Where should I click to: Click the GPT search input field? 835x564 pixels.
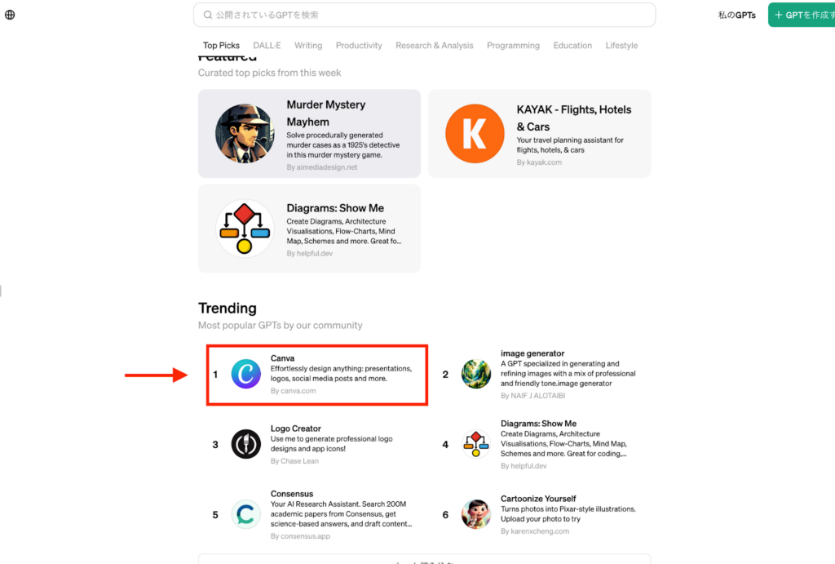pyautogui.click(x=424, y=15)
